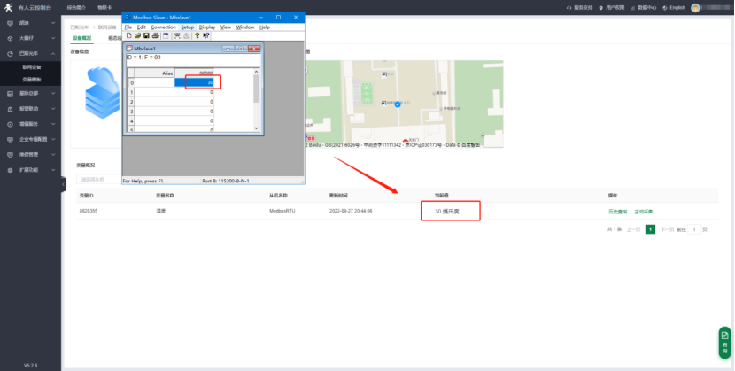Click the 主动采集 link in operations column
Image resolution: width=735 pixels, height=371 pixels.
tap(643, 212)
